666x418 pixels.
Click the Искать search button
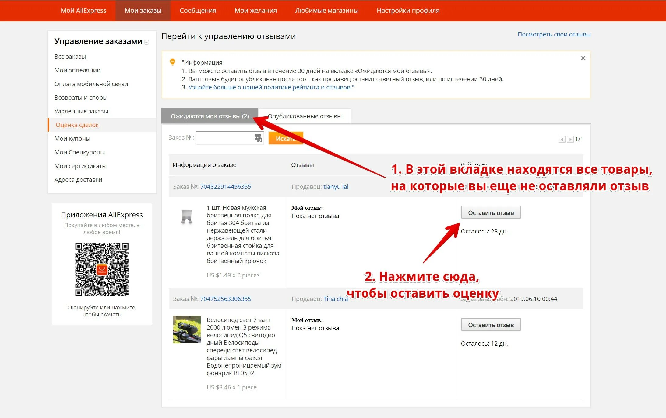[286, 138]
